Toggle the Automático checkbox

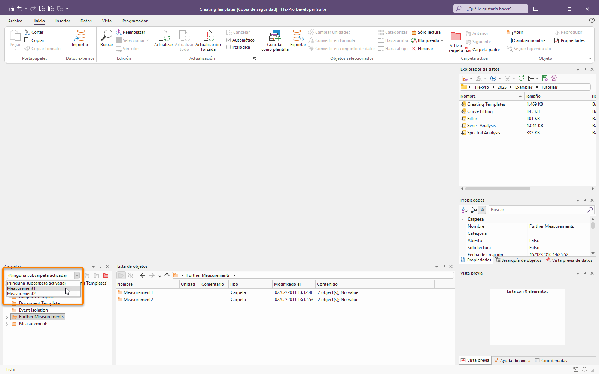[229, 40]
